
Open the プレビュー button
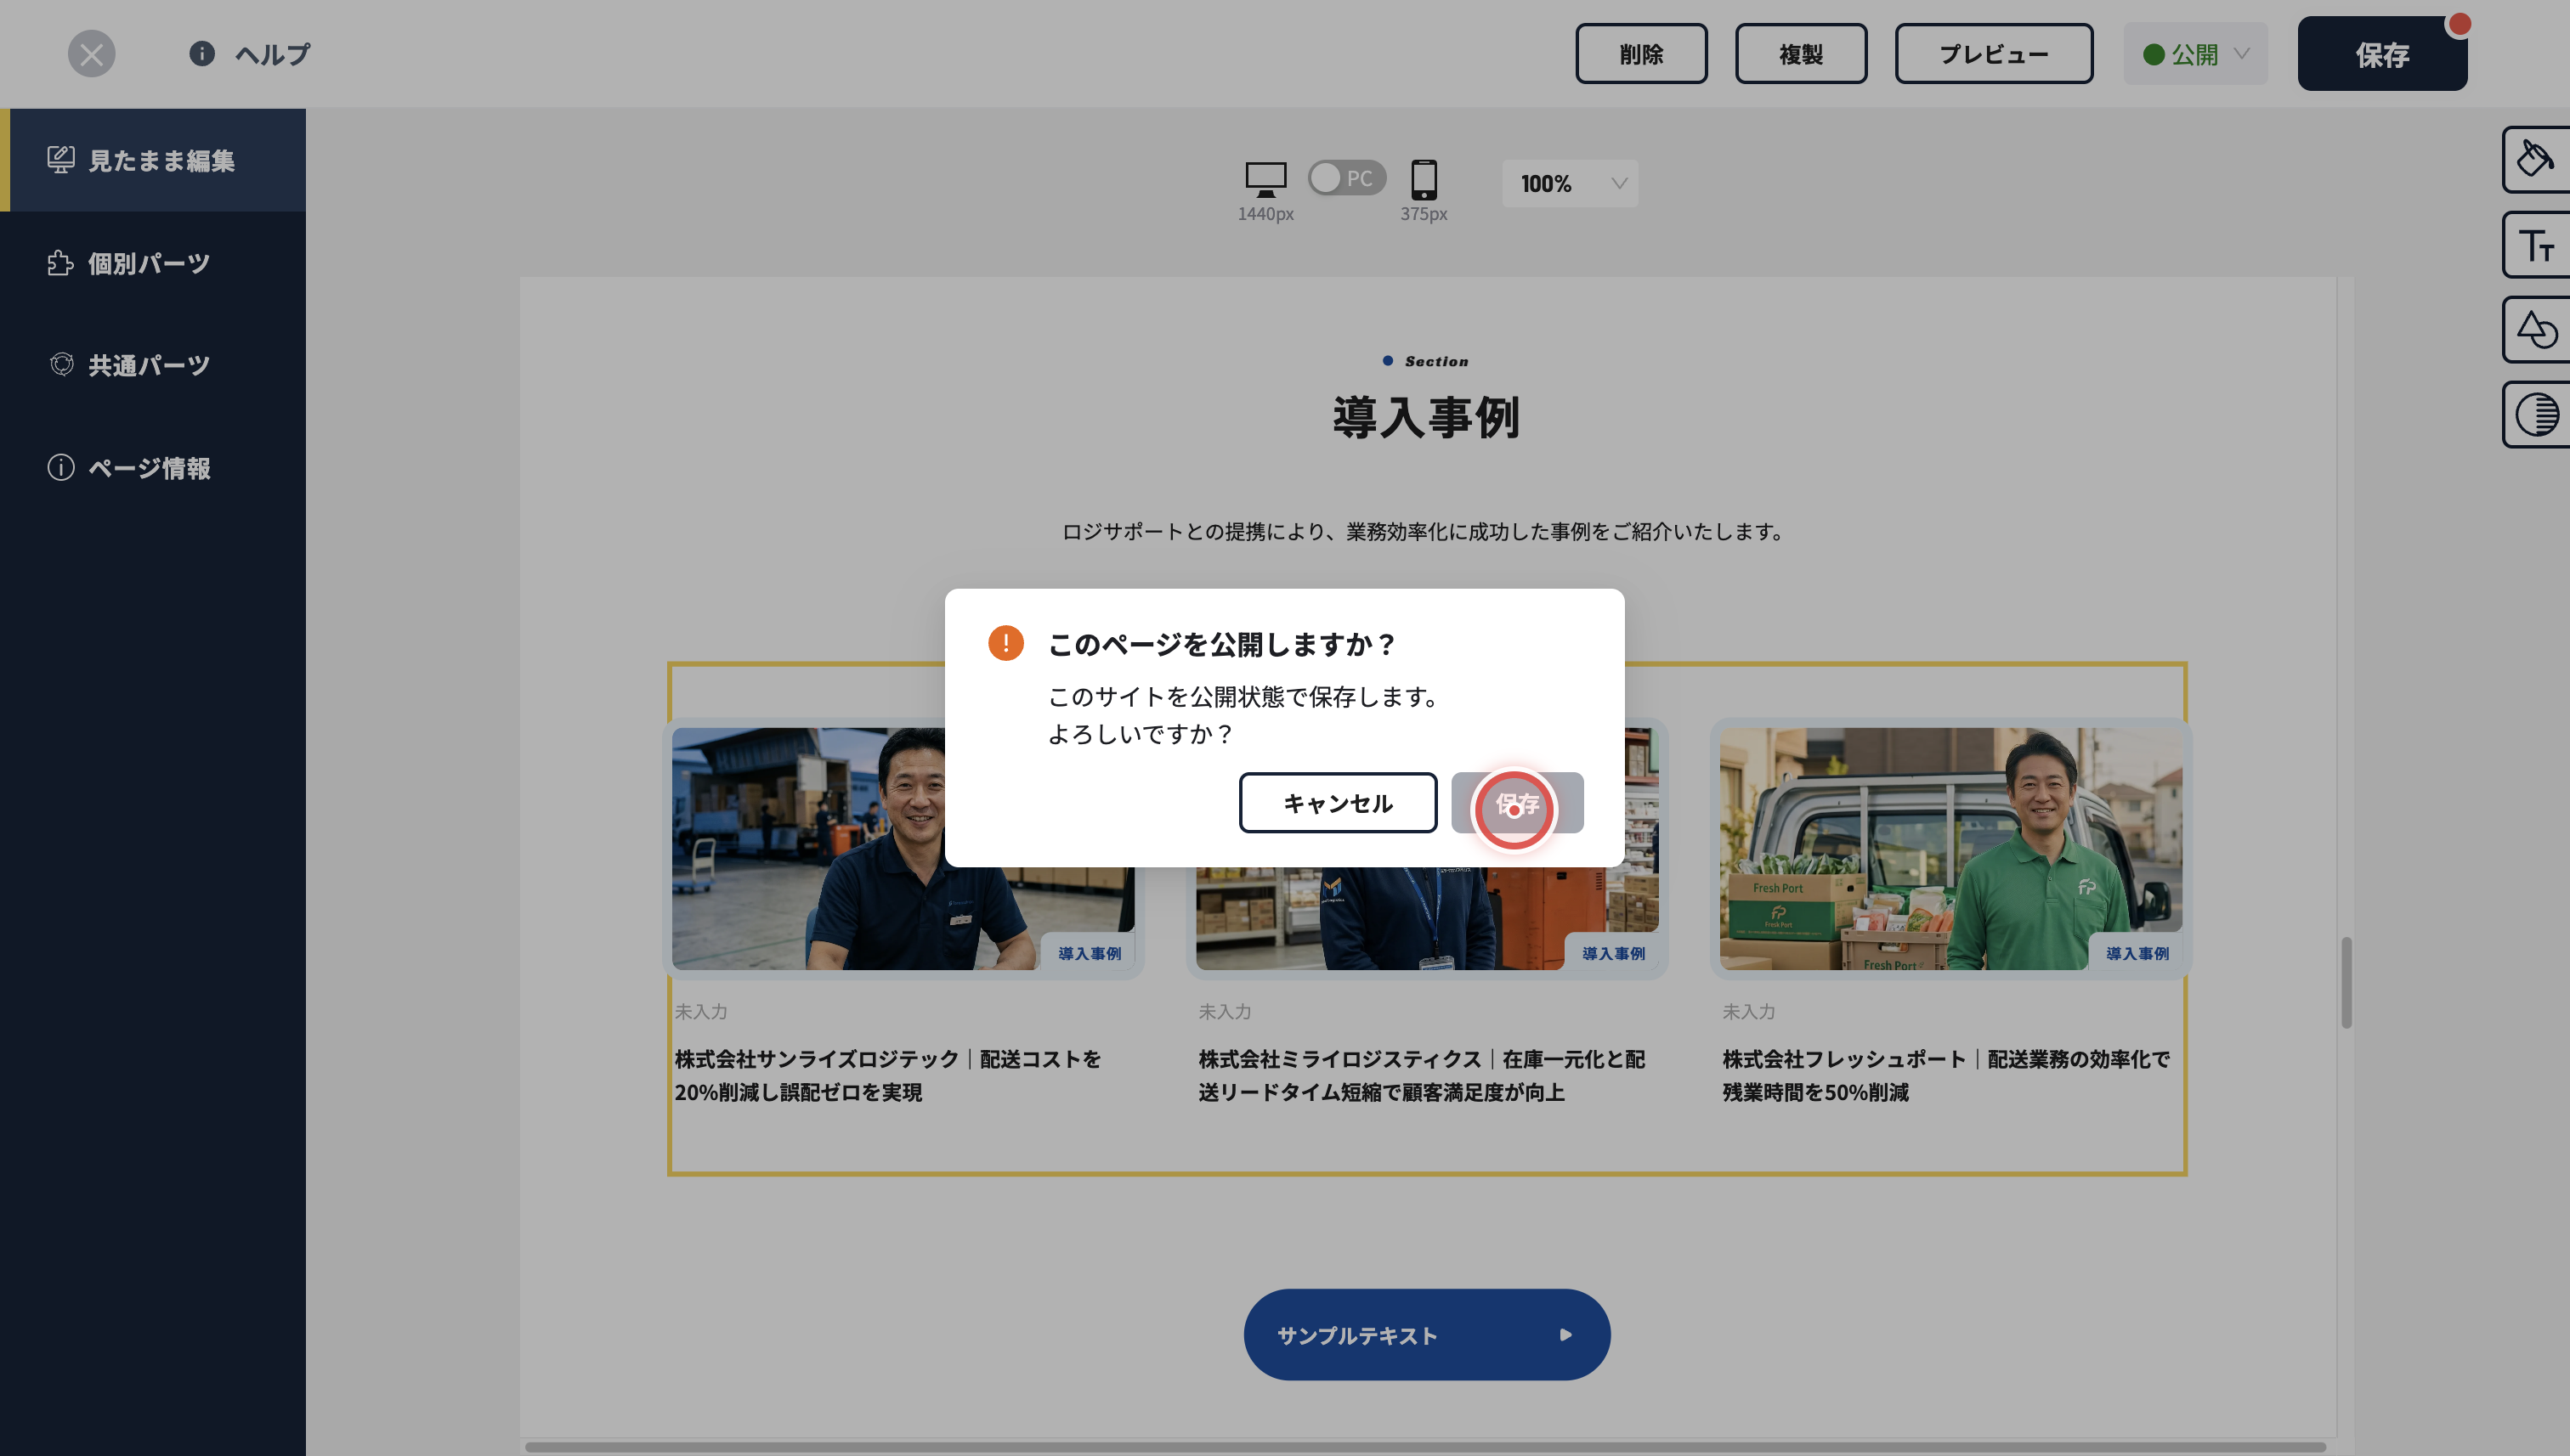1993,54
